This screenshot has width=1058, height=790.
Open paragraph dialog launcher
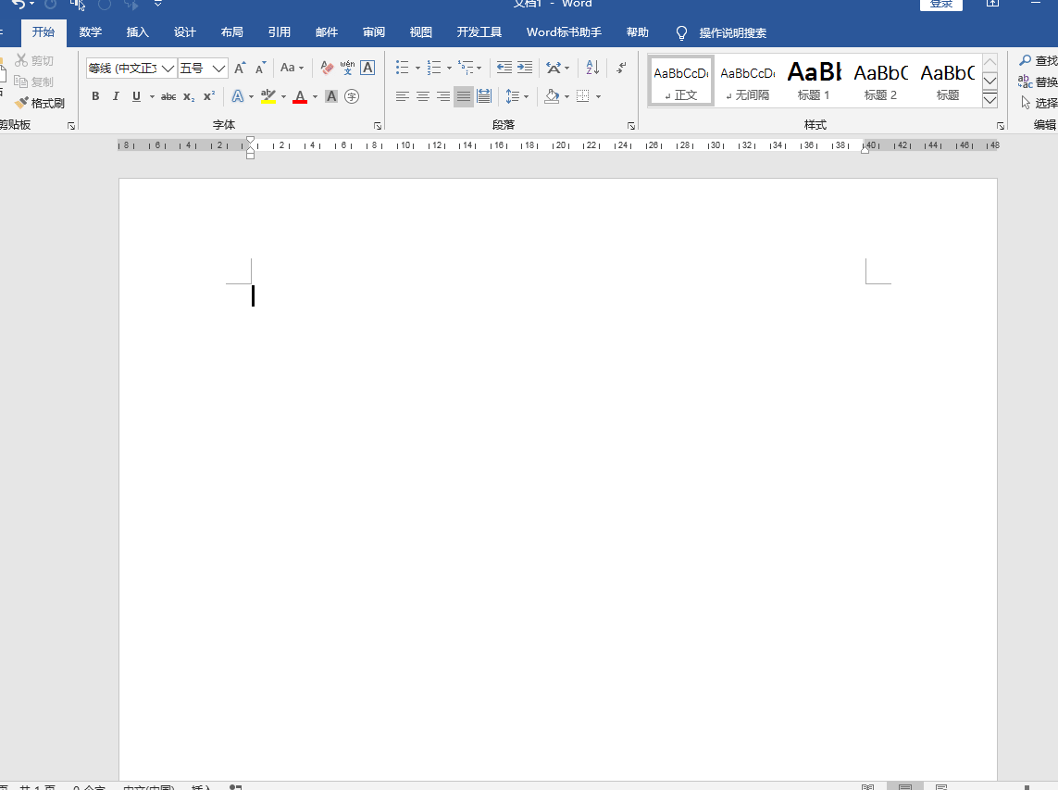pos(631,126)
